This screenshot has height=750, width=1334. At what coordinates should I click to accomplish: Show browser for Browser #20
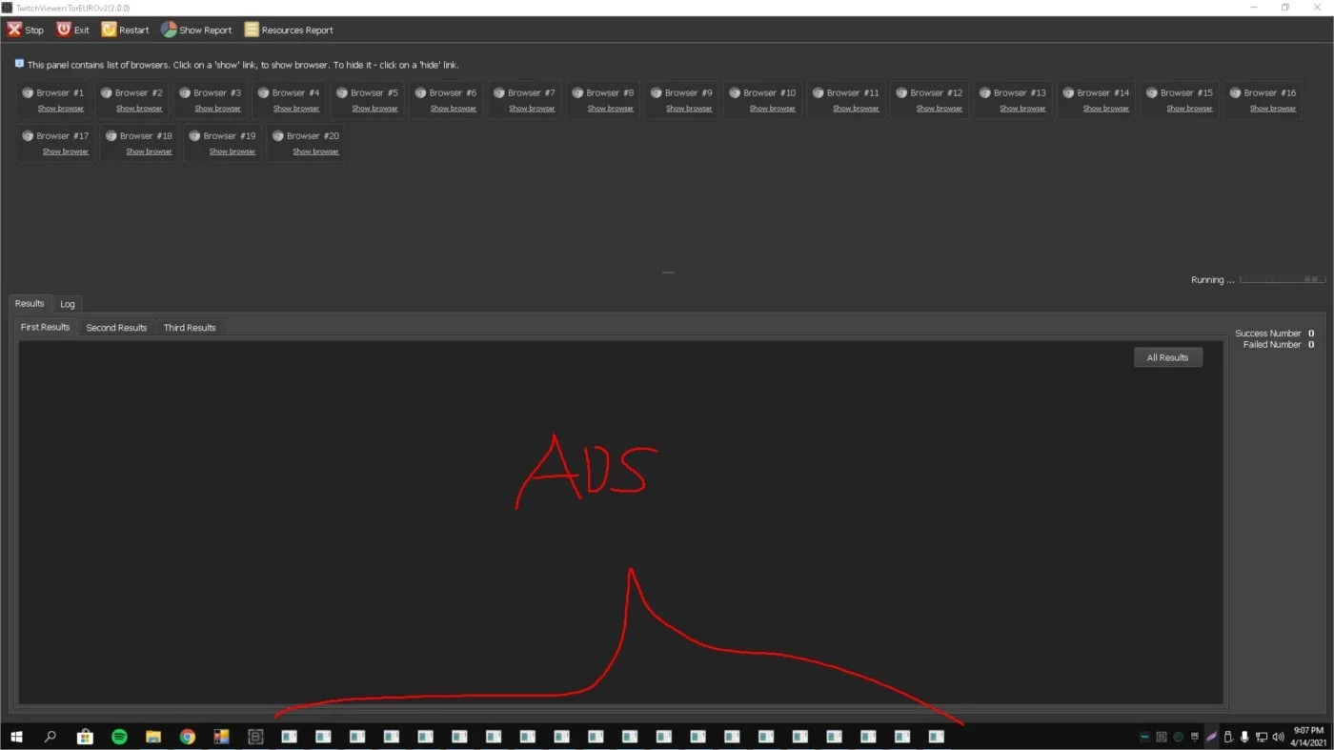coord(316,152)
